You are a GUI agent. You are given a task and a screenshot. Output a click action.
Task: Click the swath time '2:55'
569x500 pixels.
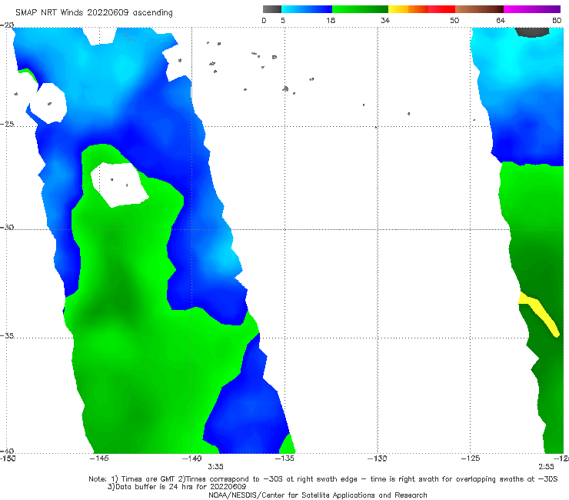click(546, 467)
